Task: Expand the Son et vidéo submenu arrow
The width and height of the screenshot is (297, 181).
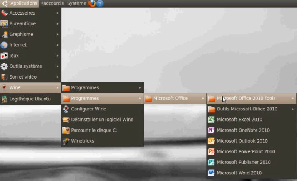Action: pyautogui.click(x=58, y=77)
